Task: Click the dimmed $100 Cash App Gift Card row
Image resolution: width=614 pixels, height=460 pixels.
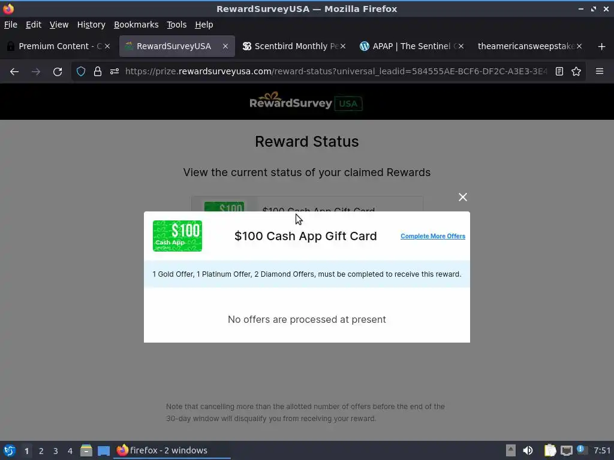Action: (307, 204)
